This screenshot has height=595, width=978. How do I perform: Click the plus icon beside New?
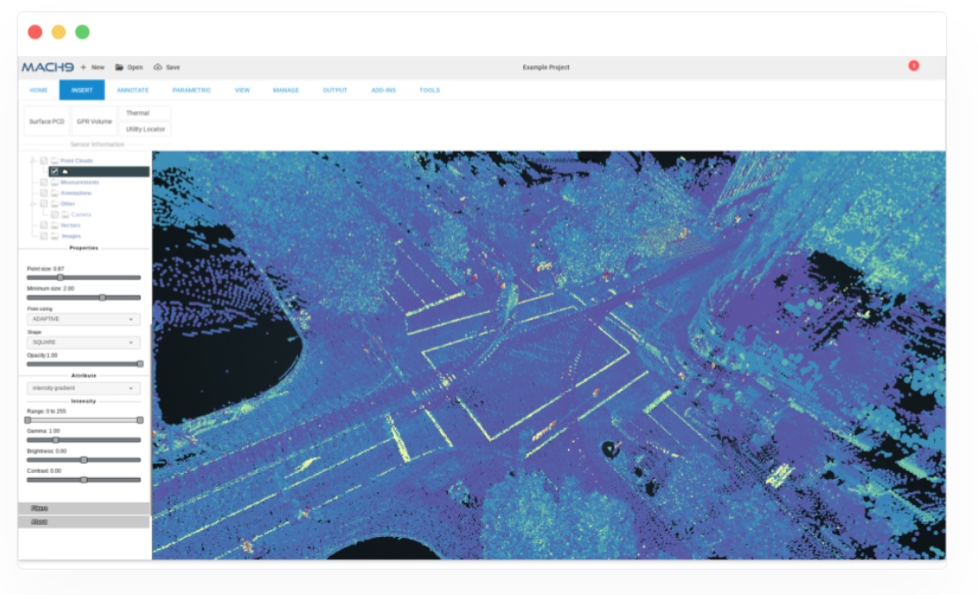[83, 68]
